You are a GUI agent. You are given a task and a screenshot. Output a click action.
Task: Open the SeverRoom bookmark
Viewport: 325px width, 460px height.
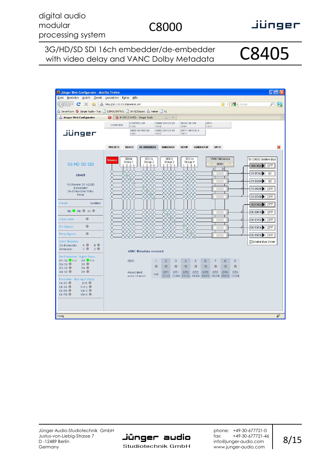[x=65, y=111]
